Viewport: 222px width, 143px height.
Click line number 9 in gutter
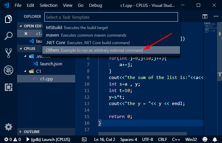88,77
